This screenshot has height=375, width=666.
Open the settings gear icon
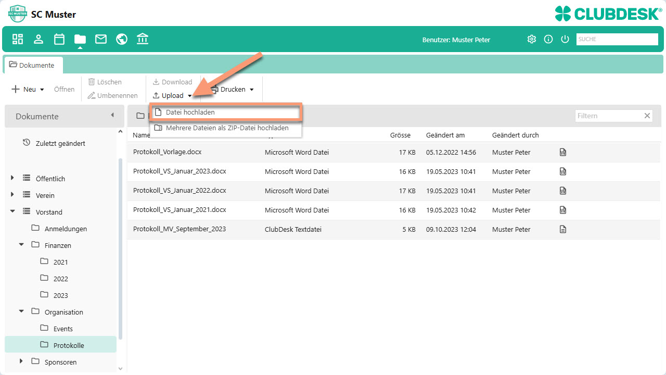pos(531,39)
